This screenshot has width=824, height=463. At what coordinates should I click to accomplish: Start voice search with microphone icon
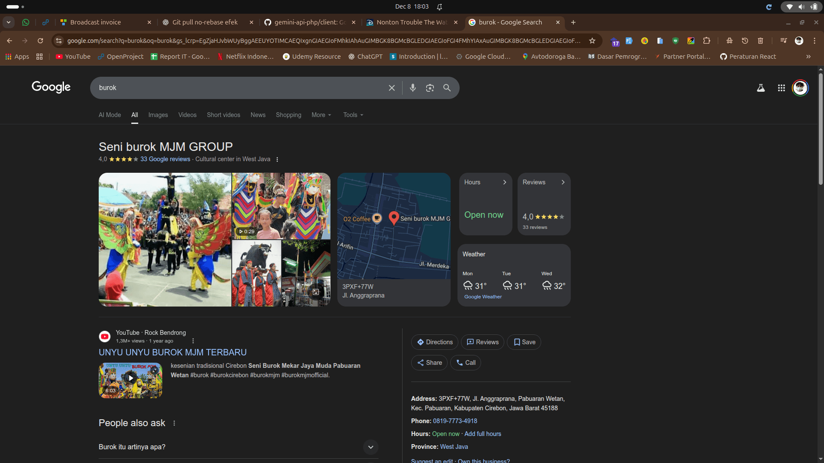(413, 88)
